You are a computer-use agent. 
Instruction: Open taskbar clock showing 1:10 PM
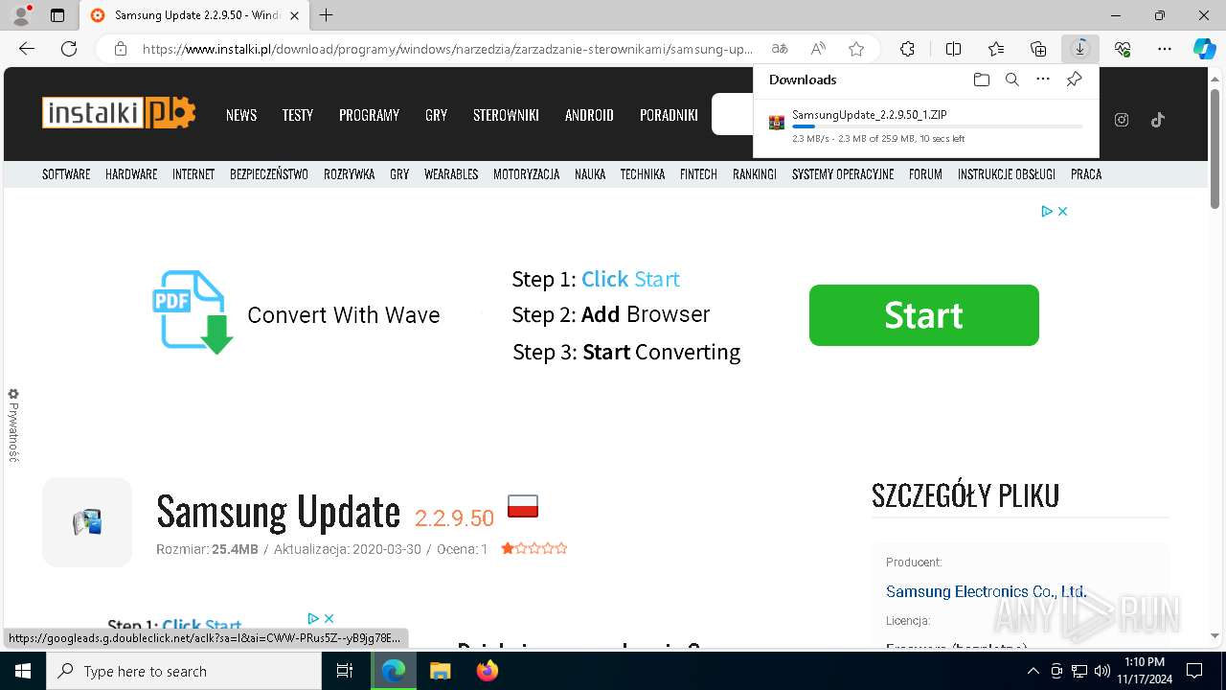coord(1145,671)
